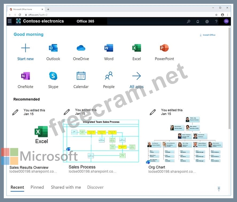Open a new browser tab with plus

[x=48, y=9]
